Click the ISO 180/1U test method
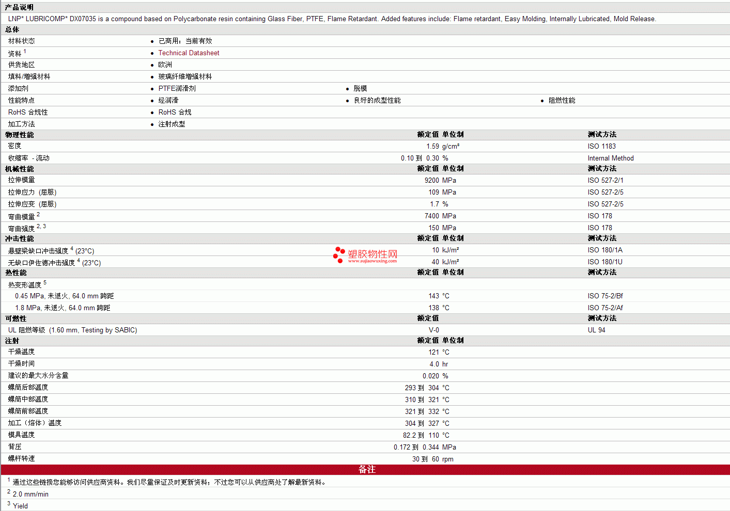 click(x=605, y=262)
